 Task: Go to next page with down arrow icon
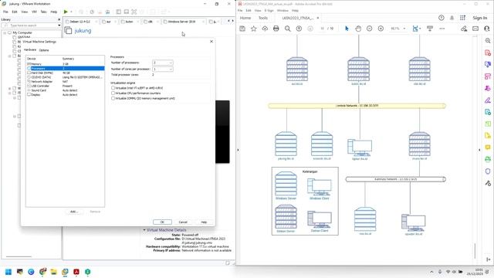pos(310,29)
